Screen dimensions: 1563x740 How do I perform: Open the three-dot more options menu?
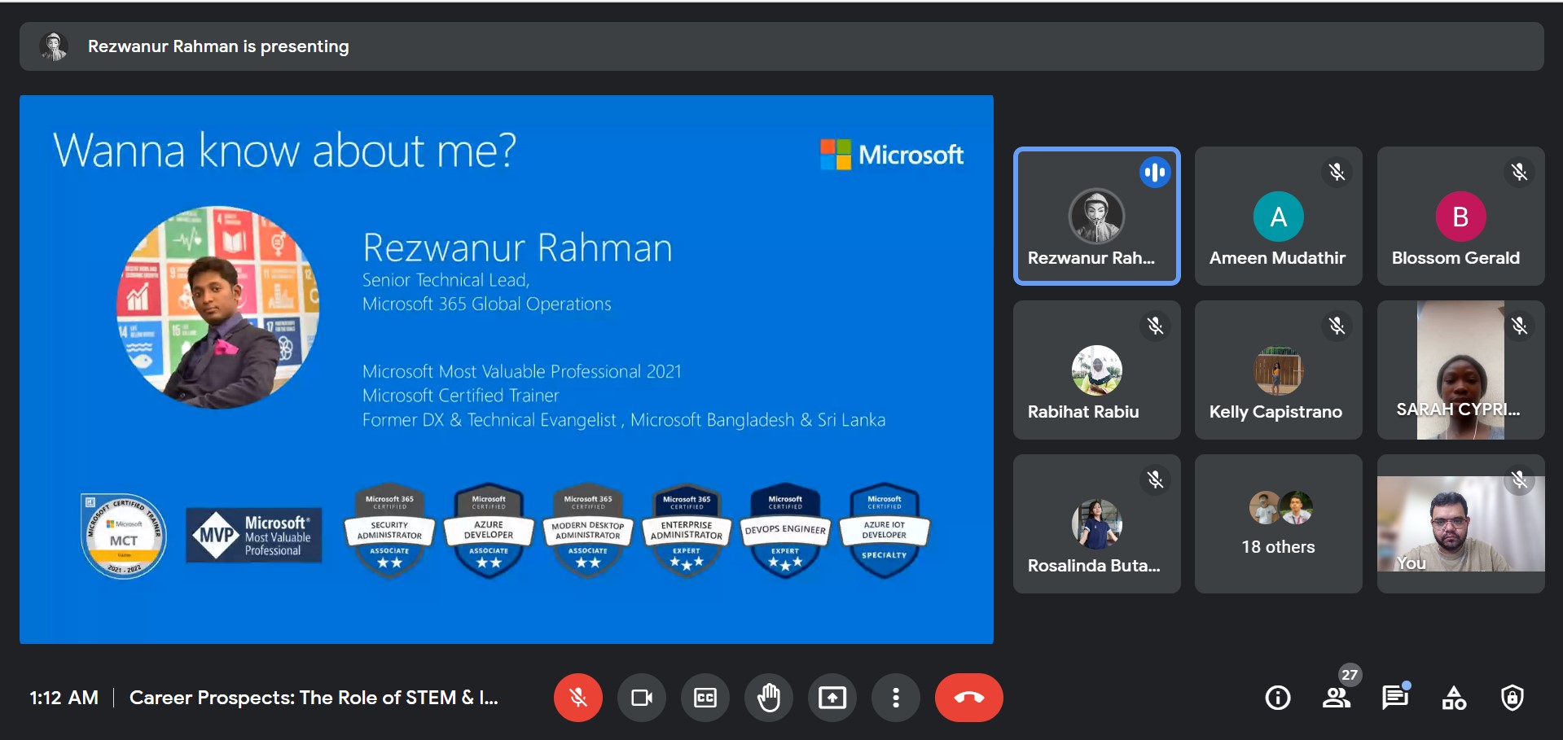[895, 698]
